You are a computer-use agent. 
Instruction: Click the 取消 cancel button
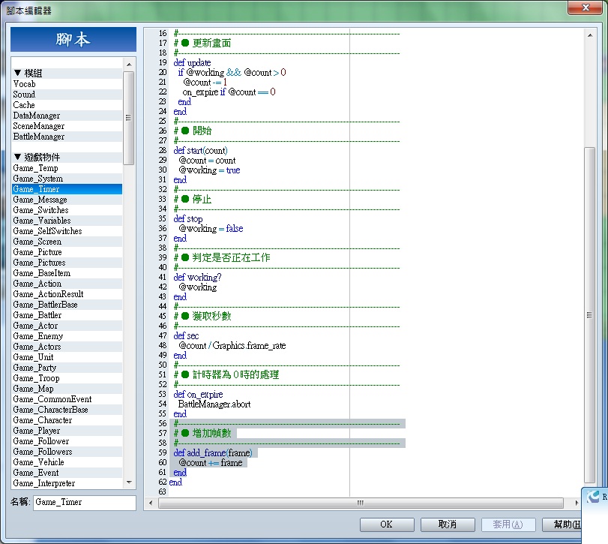pos(448,524)
